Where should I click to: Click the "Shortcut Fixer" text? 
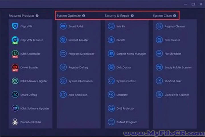coord(173,81)
